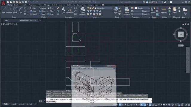Viewport: 191px width, 107px height.
Task: Open Layer Properties manager
Action: point(83,11)
